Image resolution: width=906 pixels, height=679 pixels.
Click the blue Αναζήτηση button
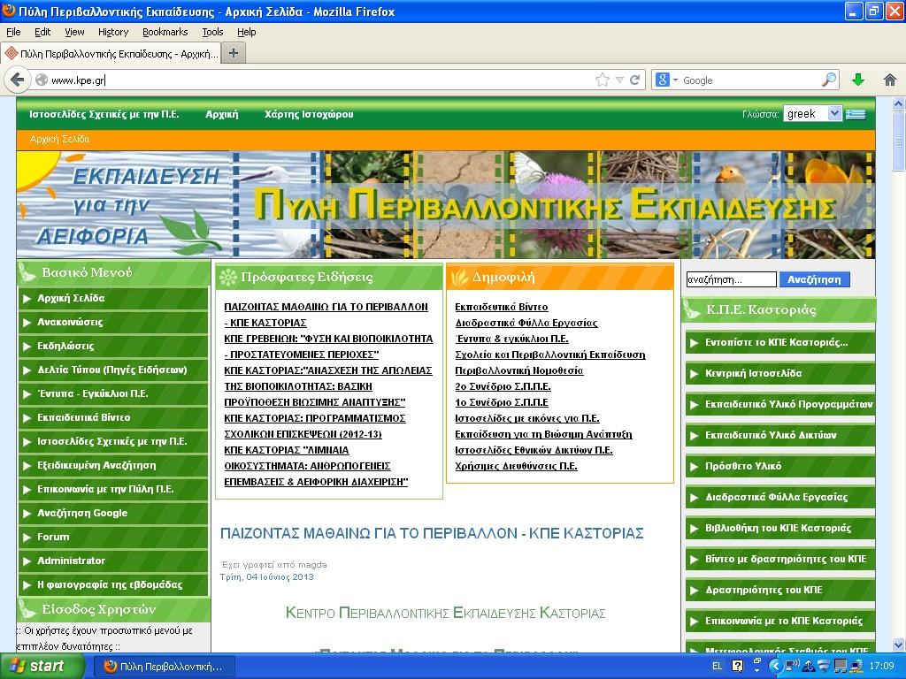[815, 279]
